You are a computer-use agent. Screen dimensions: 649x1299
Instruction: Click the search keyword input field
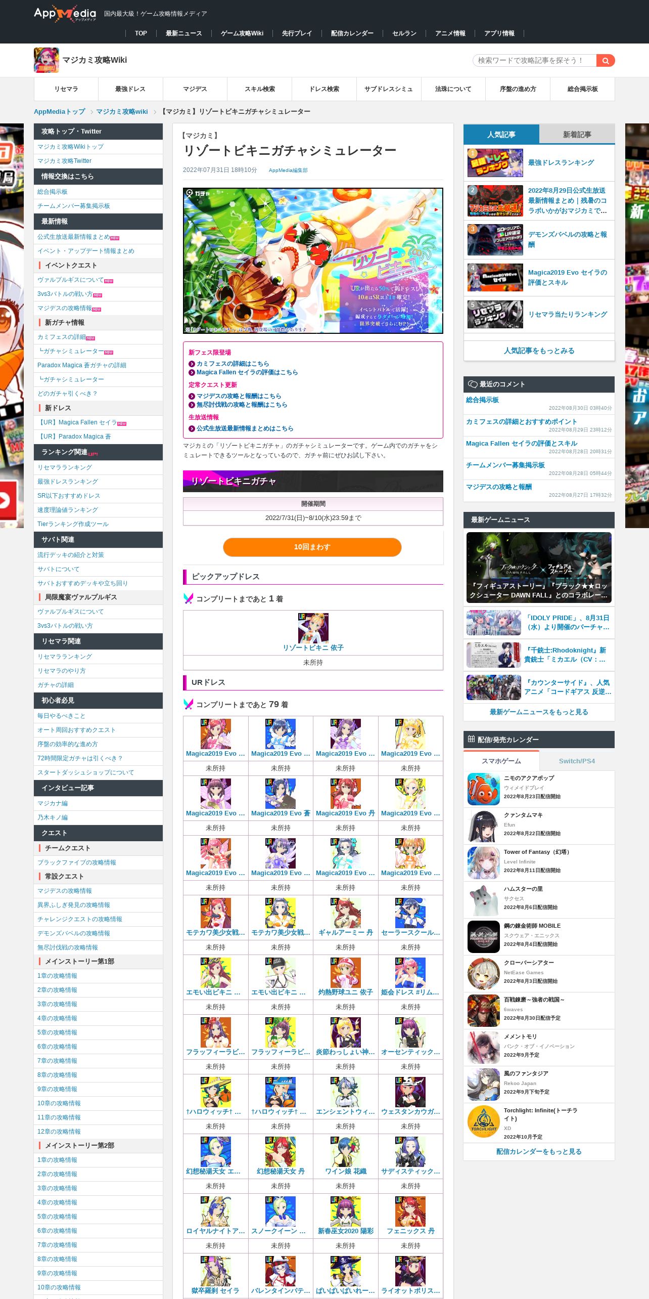pos(535,61)
